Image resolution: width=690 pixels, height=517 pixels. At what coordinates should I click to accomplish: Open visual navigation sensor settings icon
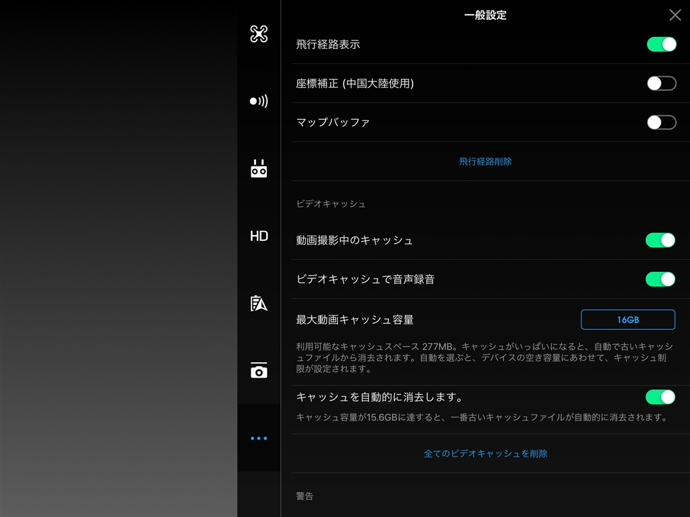pyautogui.click(x=259, y=101)
